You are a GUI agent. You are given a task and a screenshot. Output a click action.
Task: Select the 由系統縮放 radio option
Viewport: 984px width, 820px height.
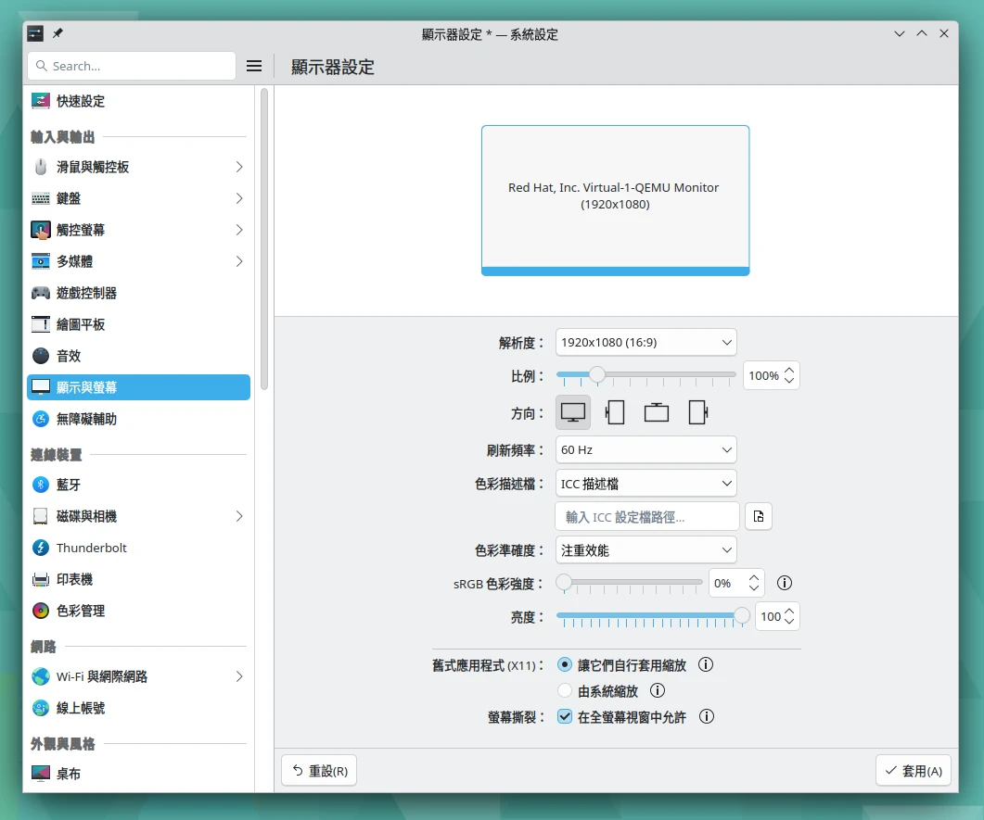click(x=565, y=690)
